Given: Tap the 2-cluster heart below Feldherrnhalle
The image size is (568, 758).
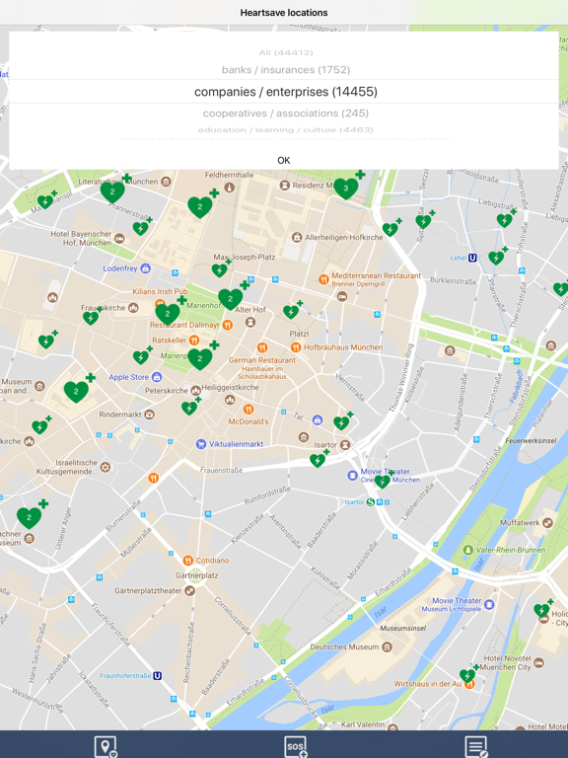Looking at the screenshot, I should pyautogui.click(x=200, y=207).
